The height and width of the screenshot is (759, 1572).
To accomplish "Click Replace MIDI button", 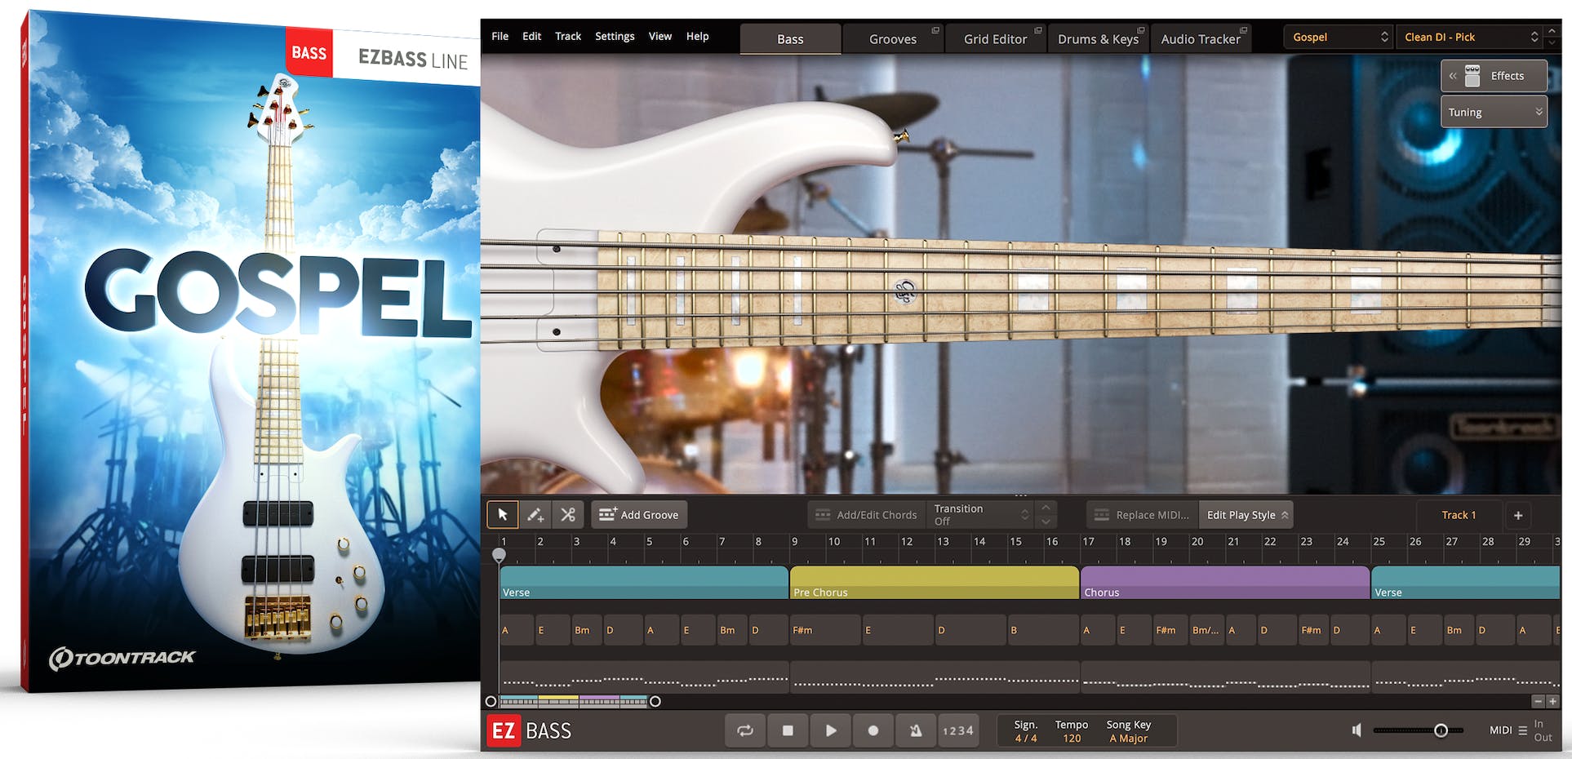I will point(1142,514).
